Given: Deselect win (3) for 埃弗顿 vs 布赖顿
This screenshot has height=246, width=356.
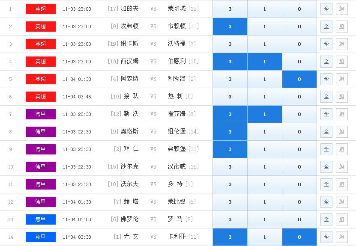Looking at the screenshot, I should click(x=230, y=27).
